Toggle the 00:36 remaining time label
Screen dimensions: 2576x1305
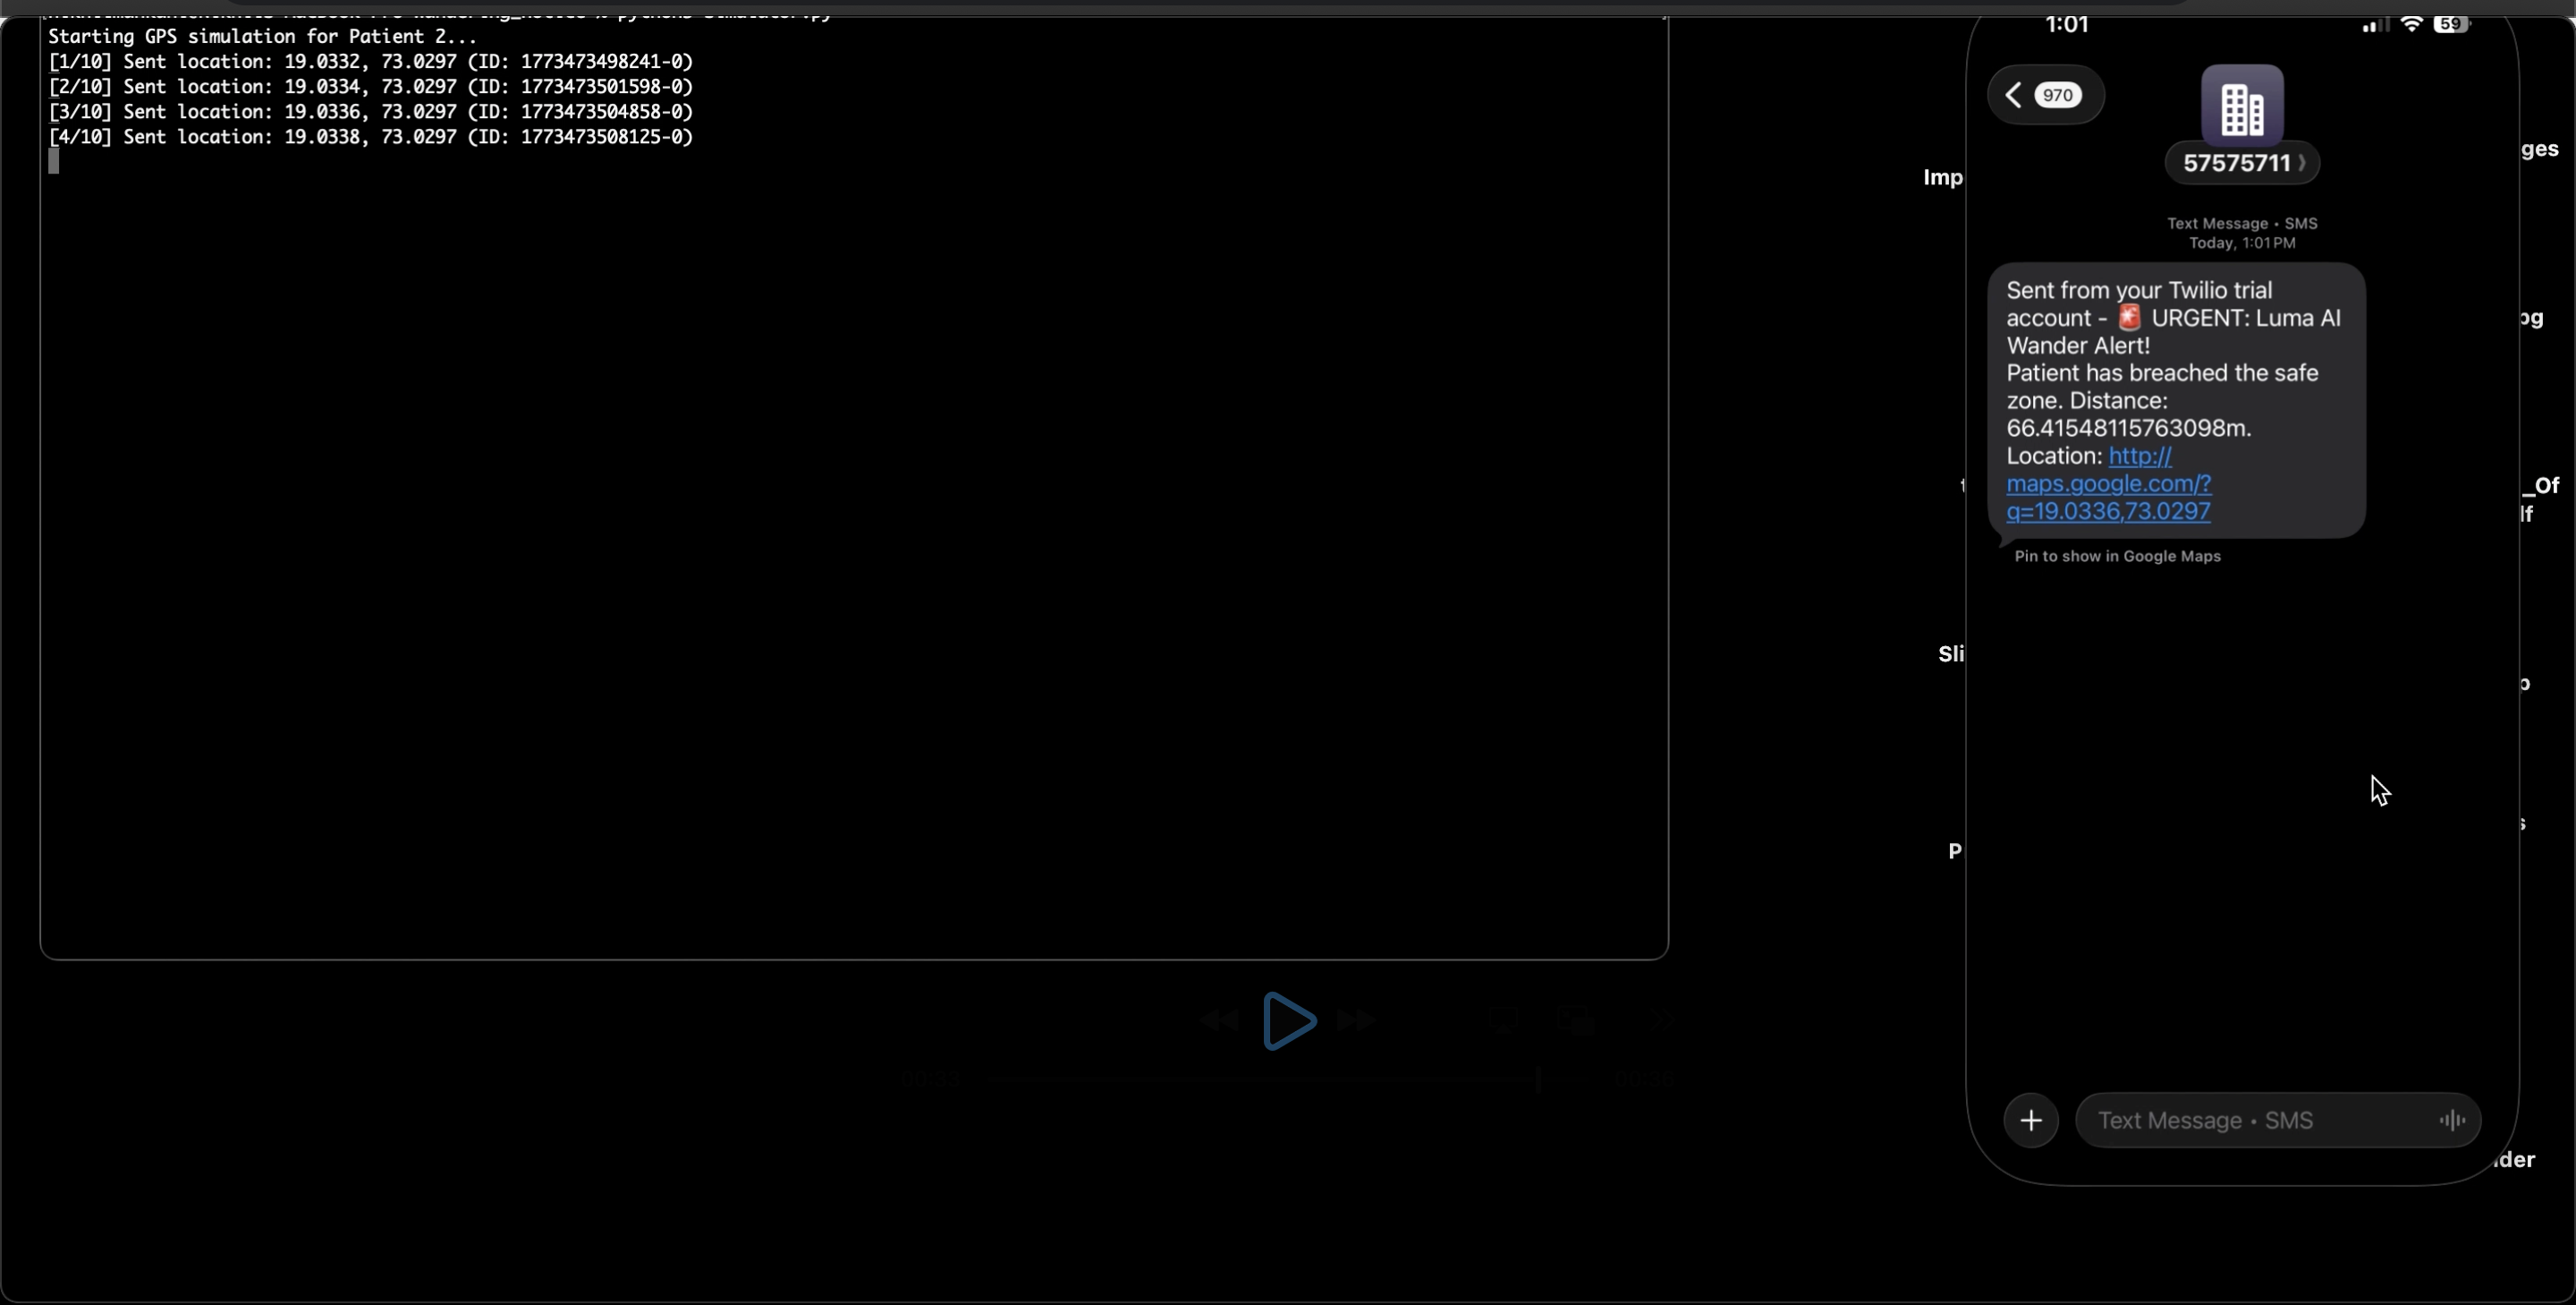pos(1643,1079)
